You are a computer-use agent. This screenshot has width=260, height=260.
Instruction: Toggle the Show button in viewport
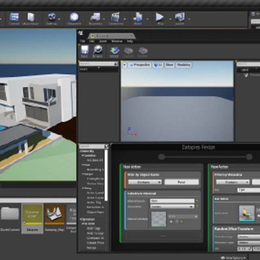[x=169, y=65]
